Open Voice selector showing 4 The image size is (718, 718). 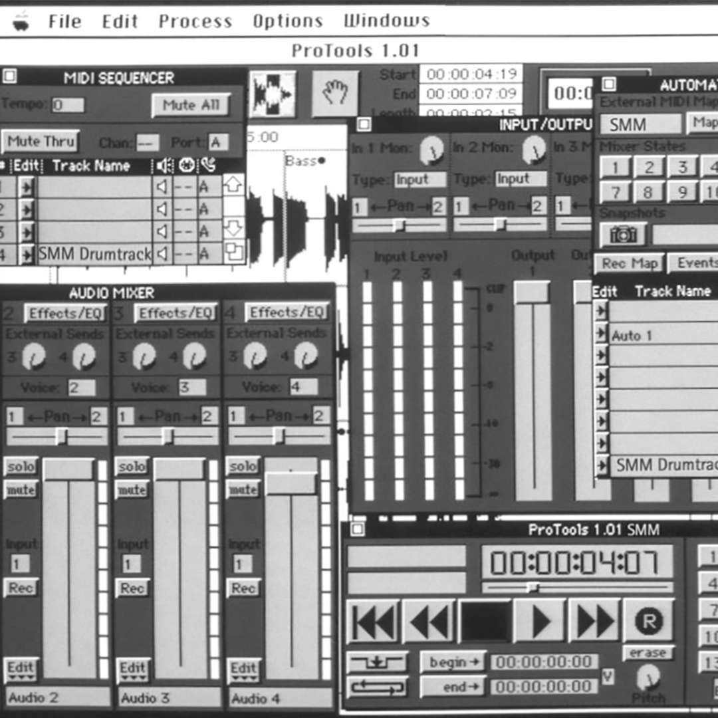pyautogui.click(x=304, y=387)
